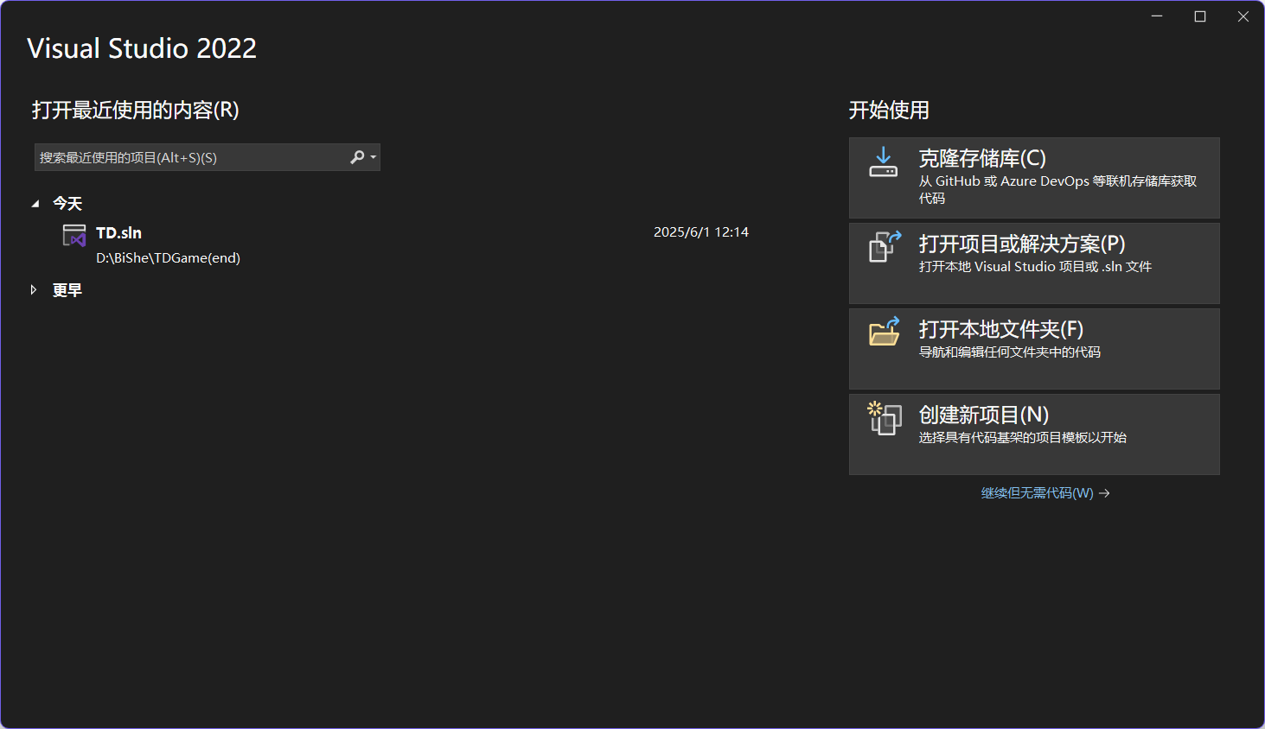Click the 更早 group label
The width and height of the screenshot is (1265, 729).
(x=67, y=290)
